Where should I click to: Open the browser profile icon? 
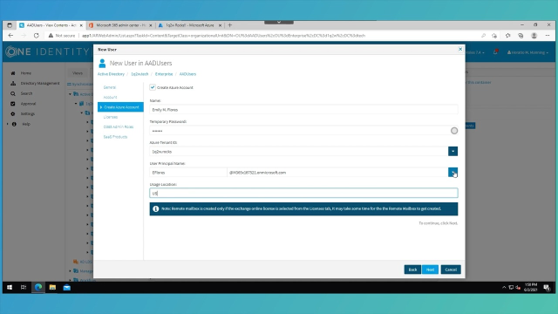pos(534,36)
